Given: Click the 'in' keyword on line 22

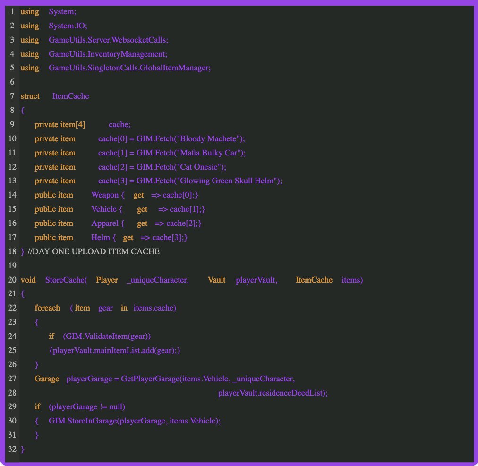Looking at the screenshot, I should (x=124, y=308).
